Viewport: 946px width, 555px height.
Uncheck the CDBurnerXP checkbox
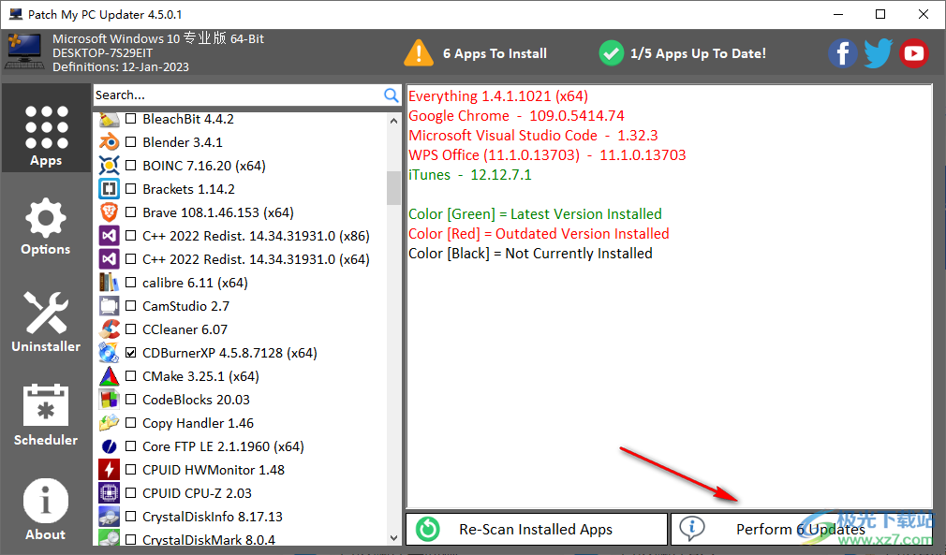[x=131, y=353]
